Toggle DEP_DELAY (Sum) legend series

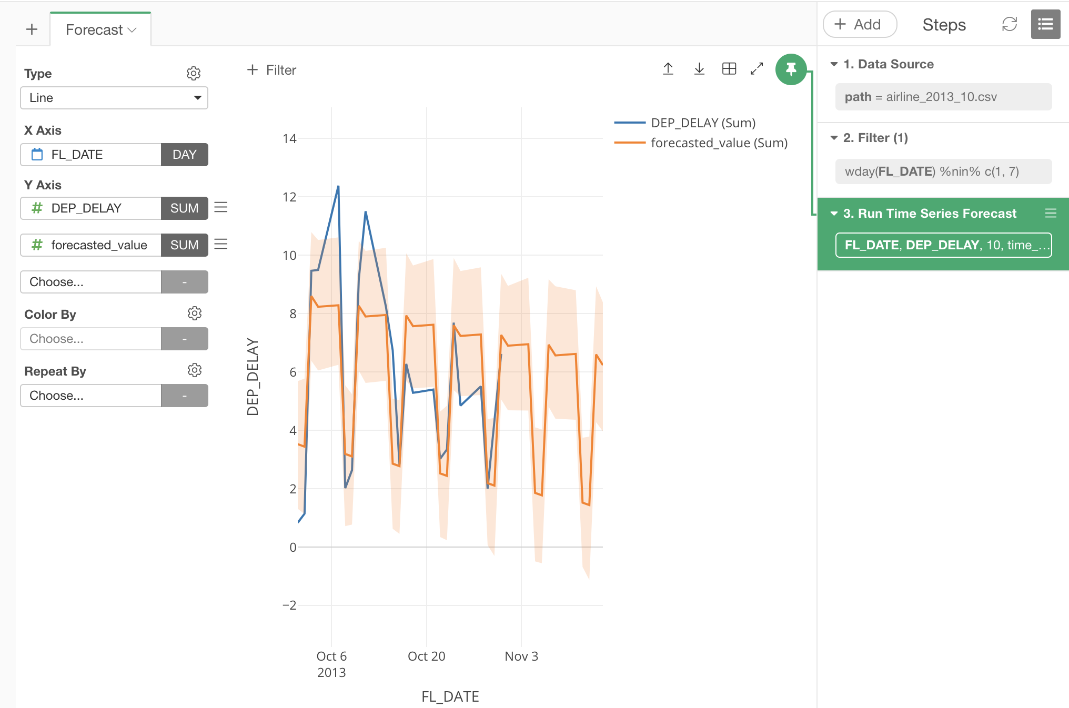pos(703,123)
